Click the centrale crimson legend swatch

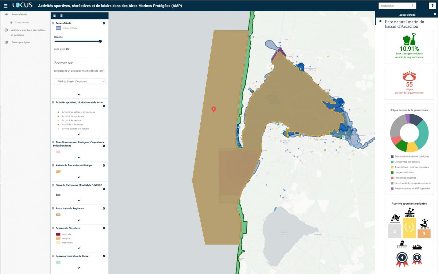(58, 234)
